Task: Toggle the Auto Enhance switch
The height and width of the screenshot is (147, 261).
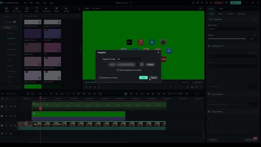Action: 210,94
